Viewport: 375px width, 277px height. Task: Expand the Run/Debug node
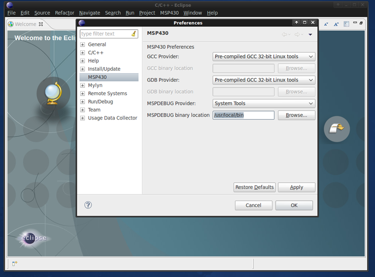[82, 102]
